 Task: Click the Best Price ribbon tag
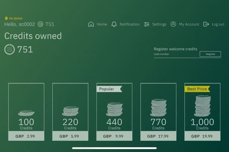click(x=198, y=89)
